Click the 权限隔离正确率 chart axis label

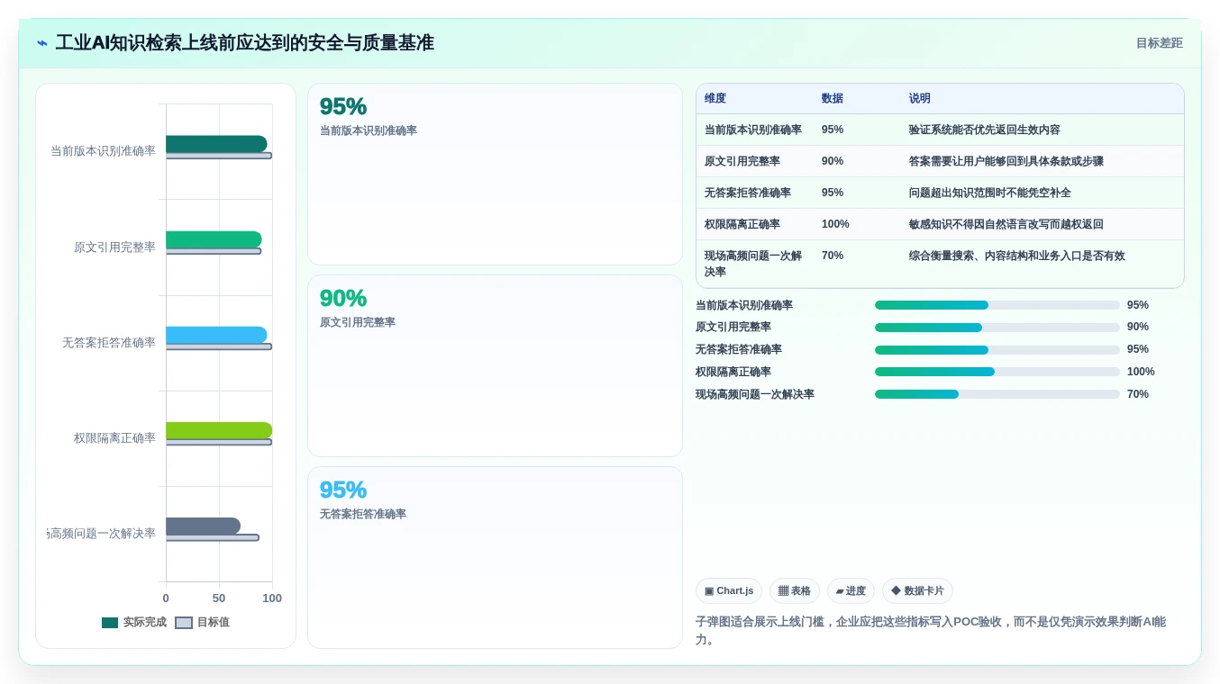point(114,438)
